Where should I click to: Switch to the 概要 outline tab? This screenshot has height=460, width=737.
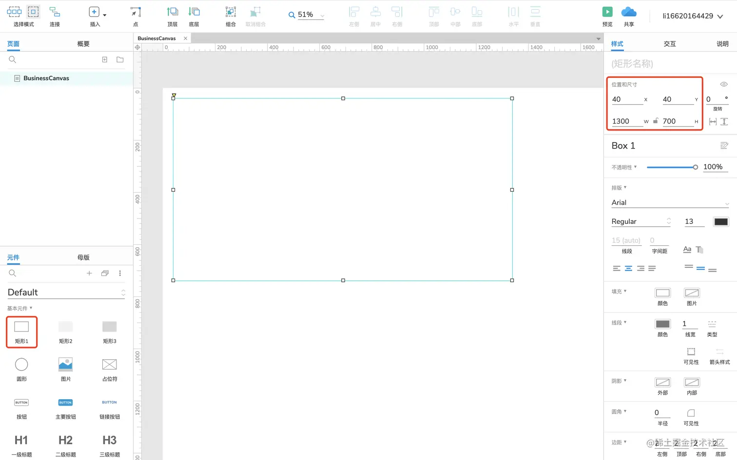(x=83, y=44)
